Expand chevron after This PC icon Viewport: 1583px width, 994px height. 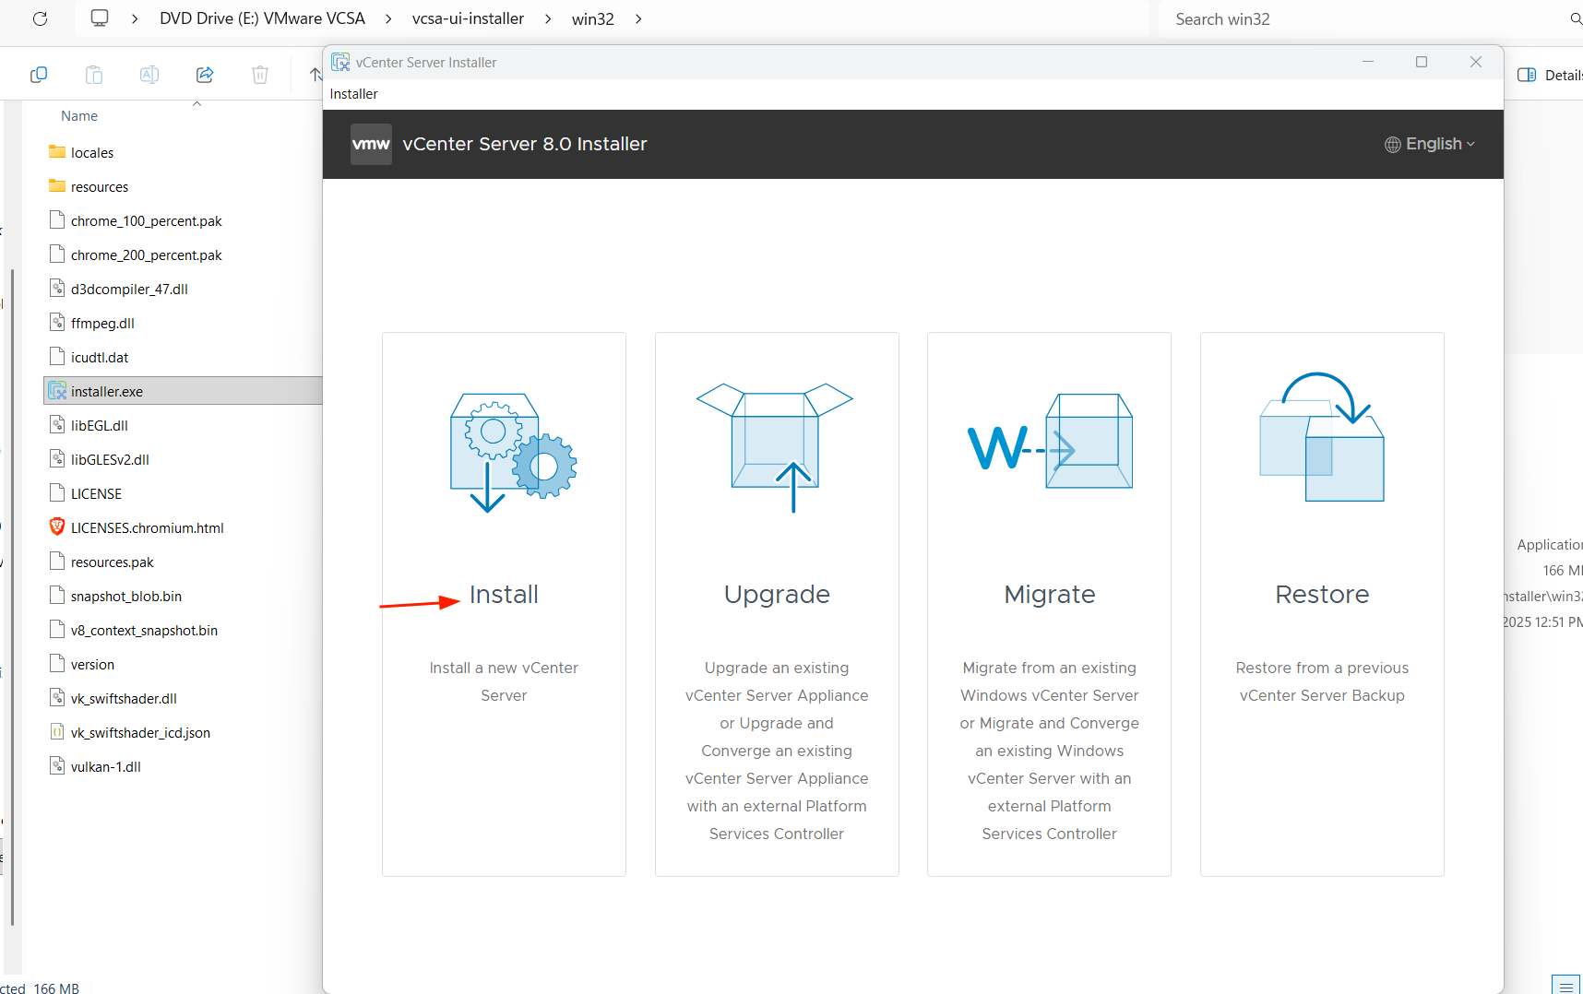point(135,18)
